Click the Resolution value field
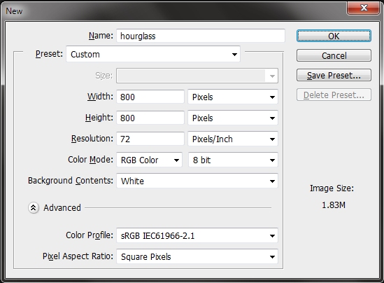The width and height of the screenshot is (384, 283). (x=150, y=139)
